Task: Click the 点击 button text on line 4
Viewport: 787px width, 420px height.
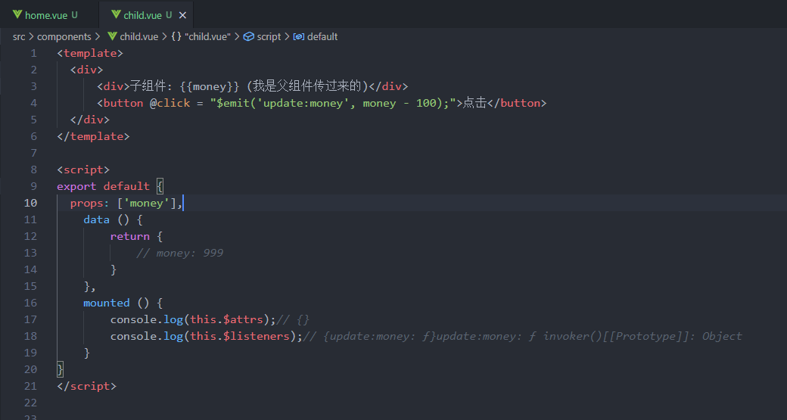Action: [x=474, y=103]
